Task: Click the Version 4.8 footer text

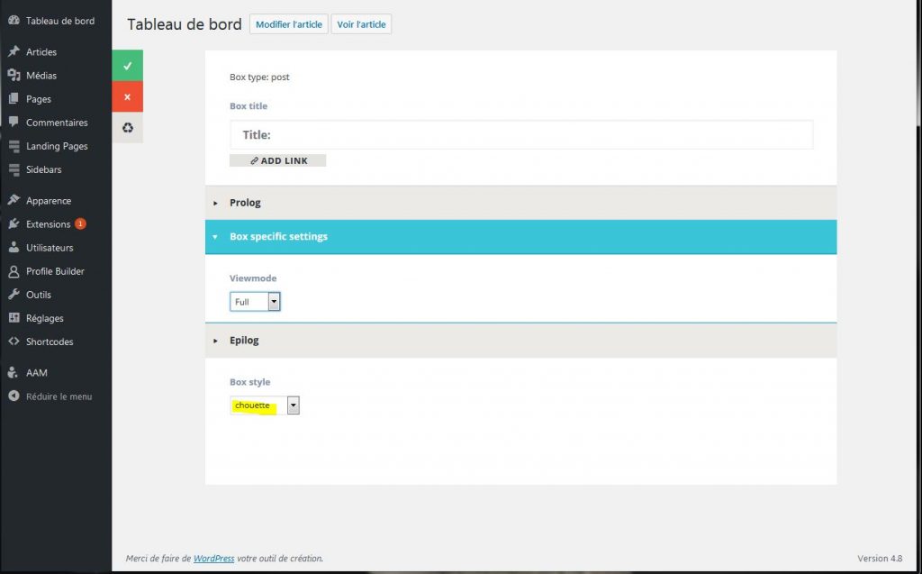Action: [x=879, y=558]
